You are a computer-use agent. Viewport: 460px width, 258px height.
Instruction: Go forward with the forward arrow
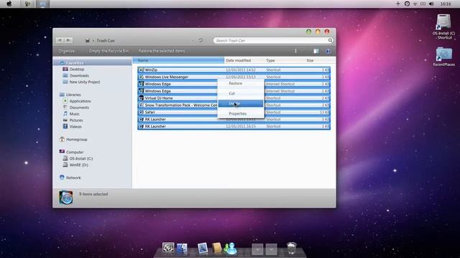pyautogui.click(x=68, y=40)
